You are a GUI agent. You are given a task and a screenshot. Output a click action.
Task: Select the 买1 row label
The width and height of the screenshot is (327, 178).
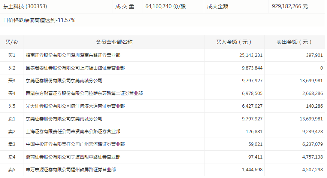click(x=12, y=55)
